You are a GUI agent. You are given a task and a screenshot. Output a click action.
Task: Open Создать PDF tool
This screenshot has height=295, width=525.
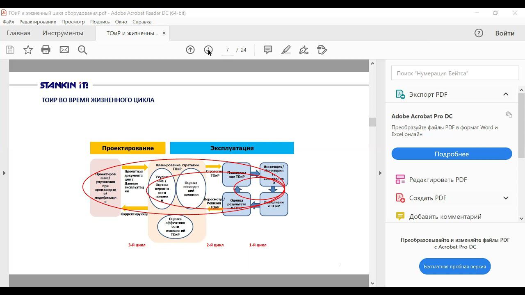(428, 198)
